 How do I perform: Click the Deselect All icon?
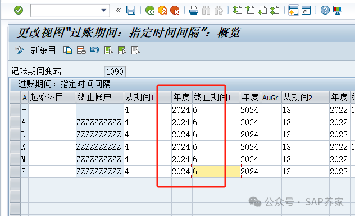135,50
